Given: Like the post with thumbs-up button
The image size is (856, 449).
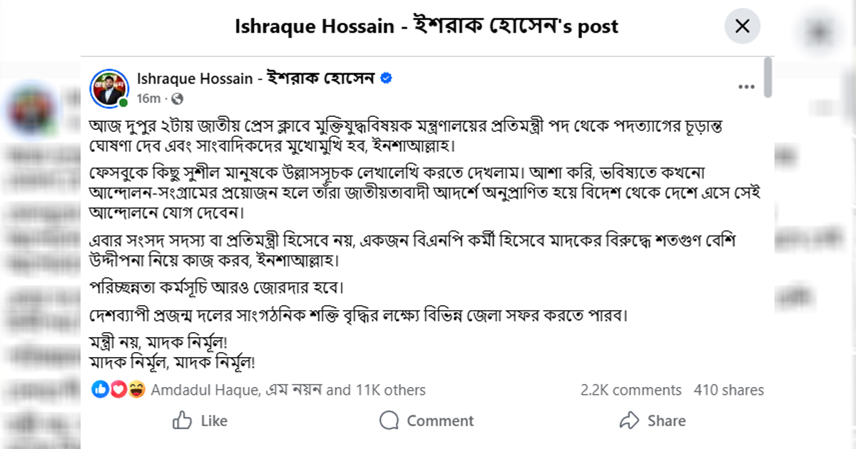Looking at the screenshot, I should point(201,420).
